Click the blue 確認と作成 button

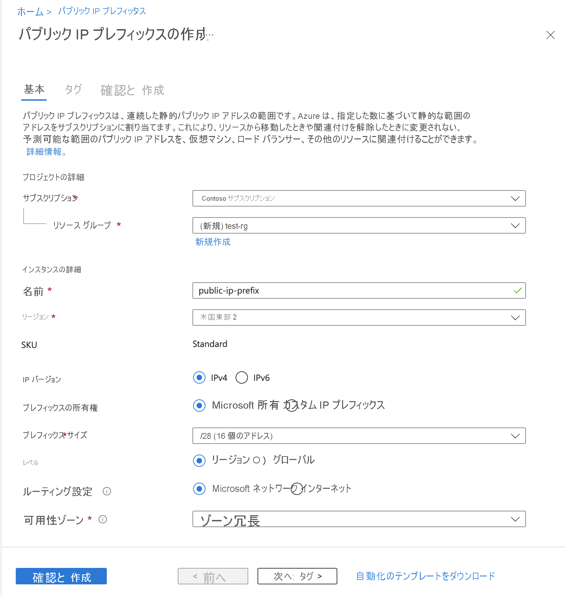click(x=61, y=576)
